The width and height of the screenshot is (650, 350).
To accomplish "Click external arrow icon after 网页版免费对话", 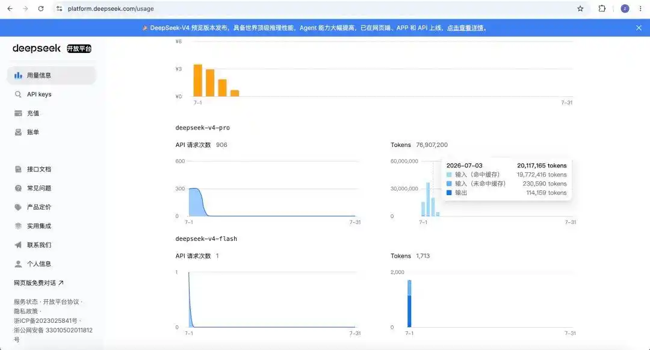I will [61, 283].
